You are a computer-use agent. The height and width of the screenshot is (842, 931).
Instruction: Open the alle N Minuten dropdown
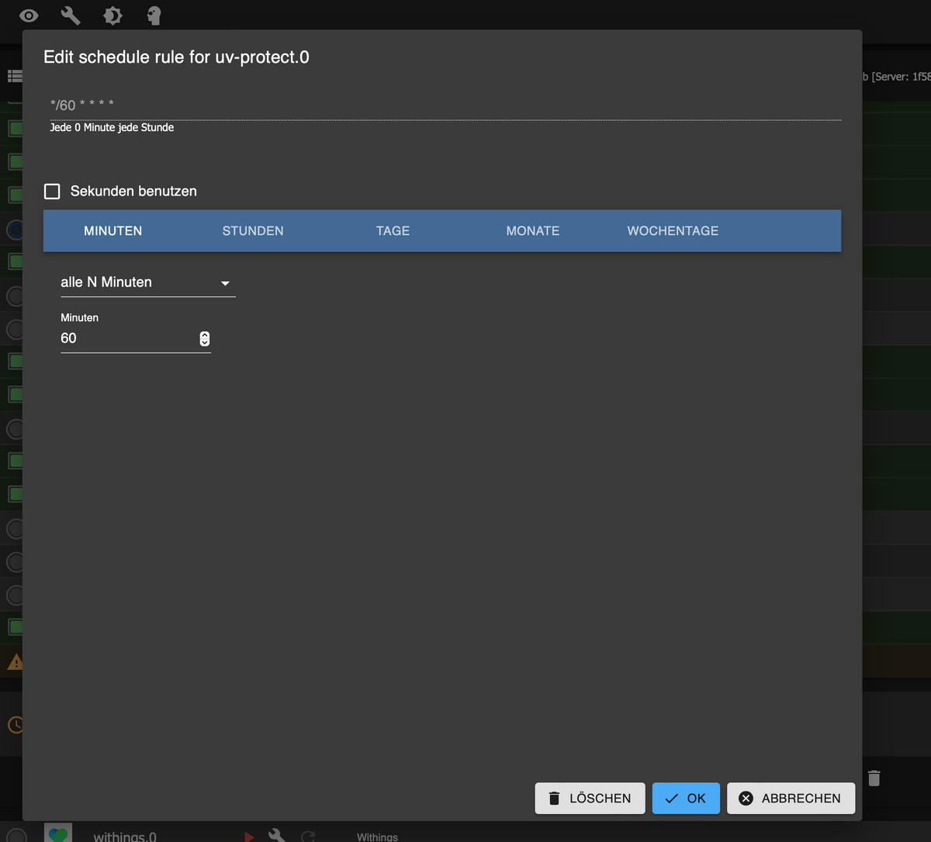(147, 283)
